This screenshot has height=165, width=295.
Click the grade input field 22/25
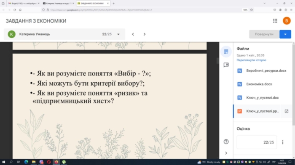tap(257, 142)
